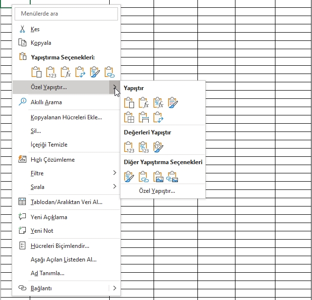Open Akıllı Arama menu entry
312x300 pixels.
pyautogui.click(x=66, y=102)
